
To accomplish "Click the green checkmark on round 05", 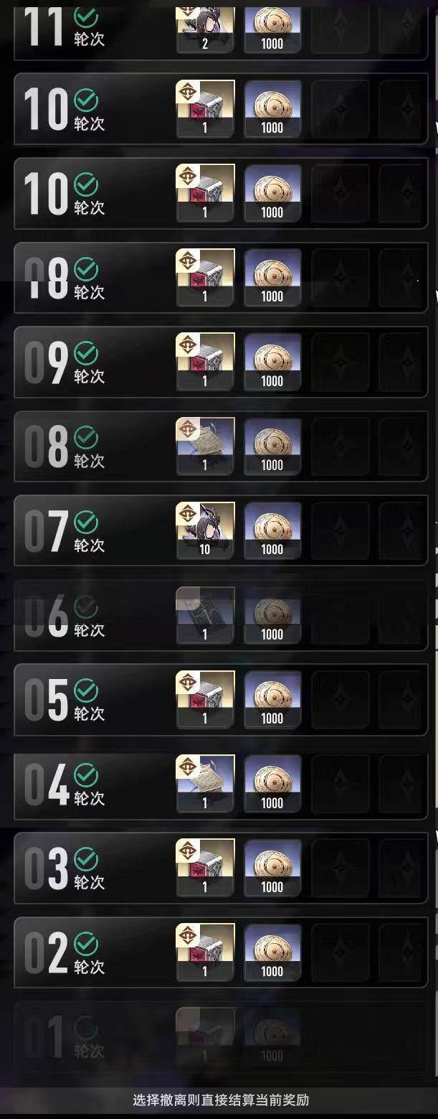I will point(86,691).
